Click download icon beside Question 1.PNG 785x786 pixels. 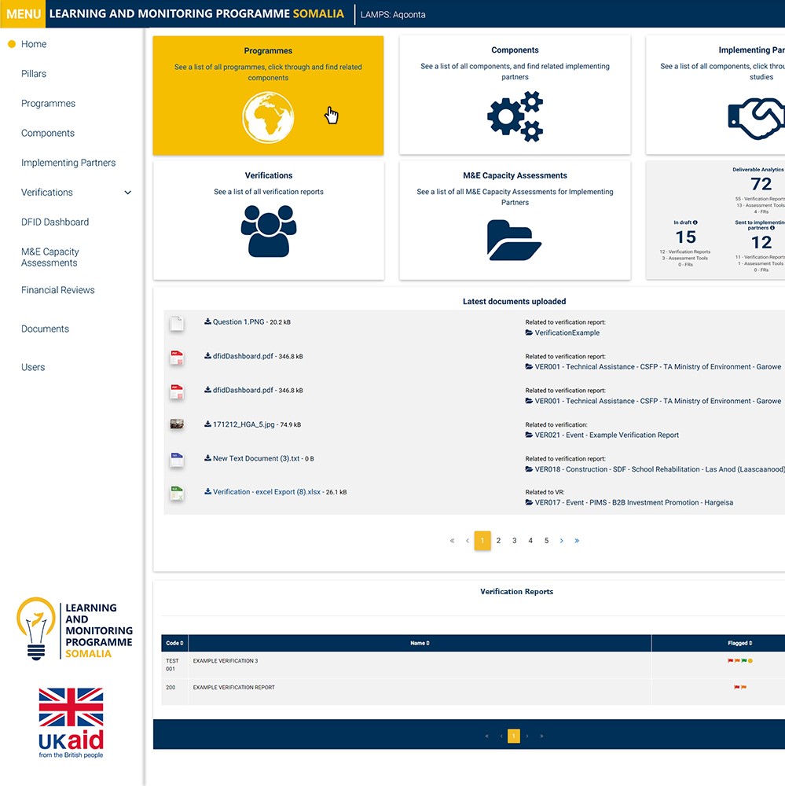(207, 321)
